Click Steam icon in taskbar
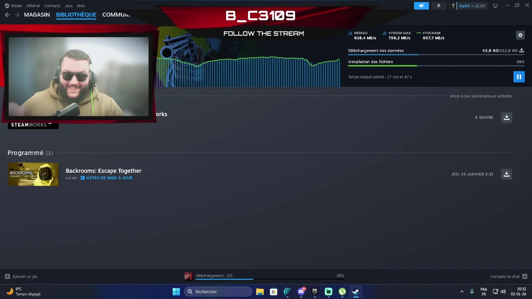The image size is (532, 299). pyautogui.click(x=356, y=292)
